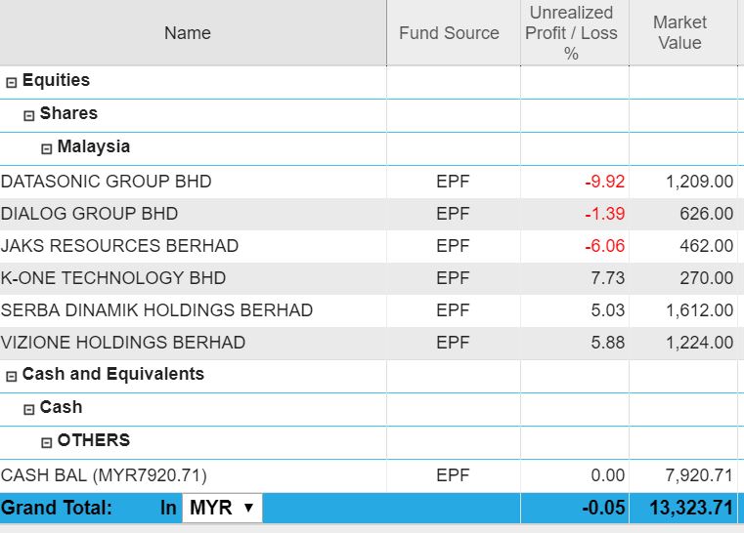
Task: Sort by Fund Source column header
Action: click(449, 33)
